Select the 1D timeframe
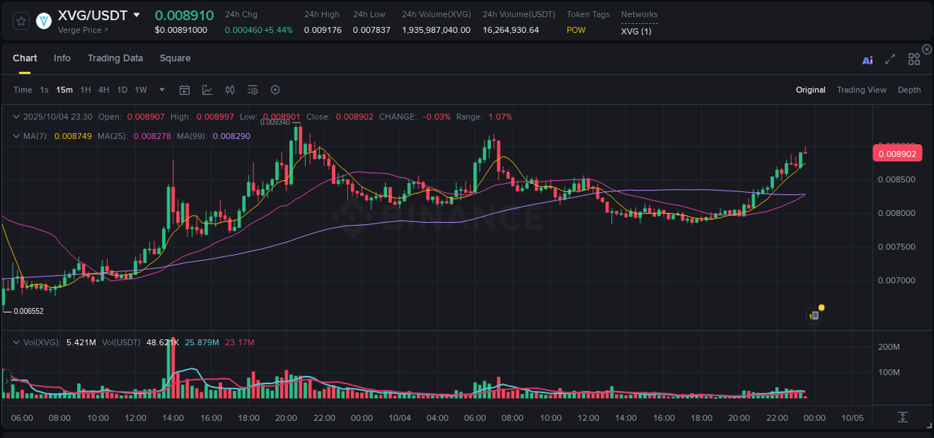Screen dimensions: 934x438 (122, 90)
